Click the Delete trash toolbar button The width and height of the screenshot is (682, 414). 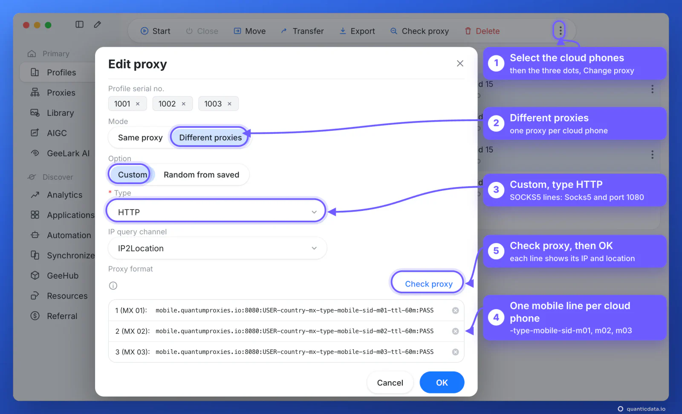482,31
